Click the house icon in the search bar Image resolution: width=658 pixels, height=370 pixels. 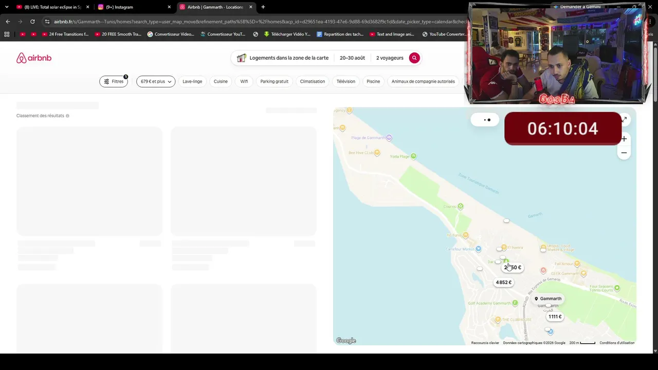coord(241,58)
